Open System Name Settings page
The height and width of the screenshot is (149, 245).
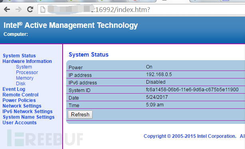[29, 117]
